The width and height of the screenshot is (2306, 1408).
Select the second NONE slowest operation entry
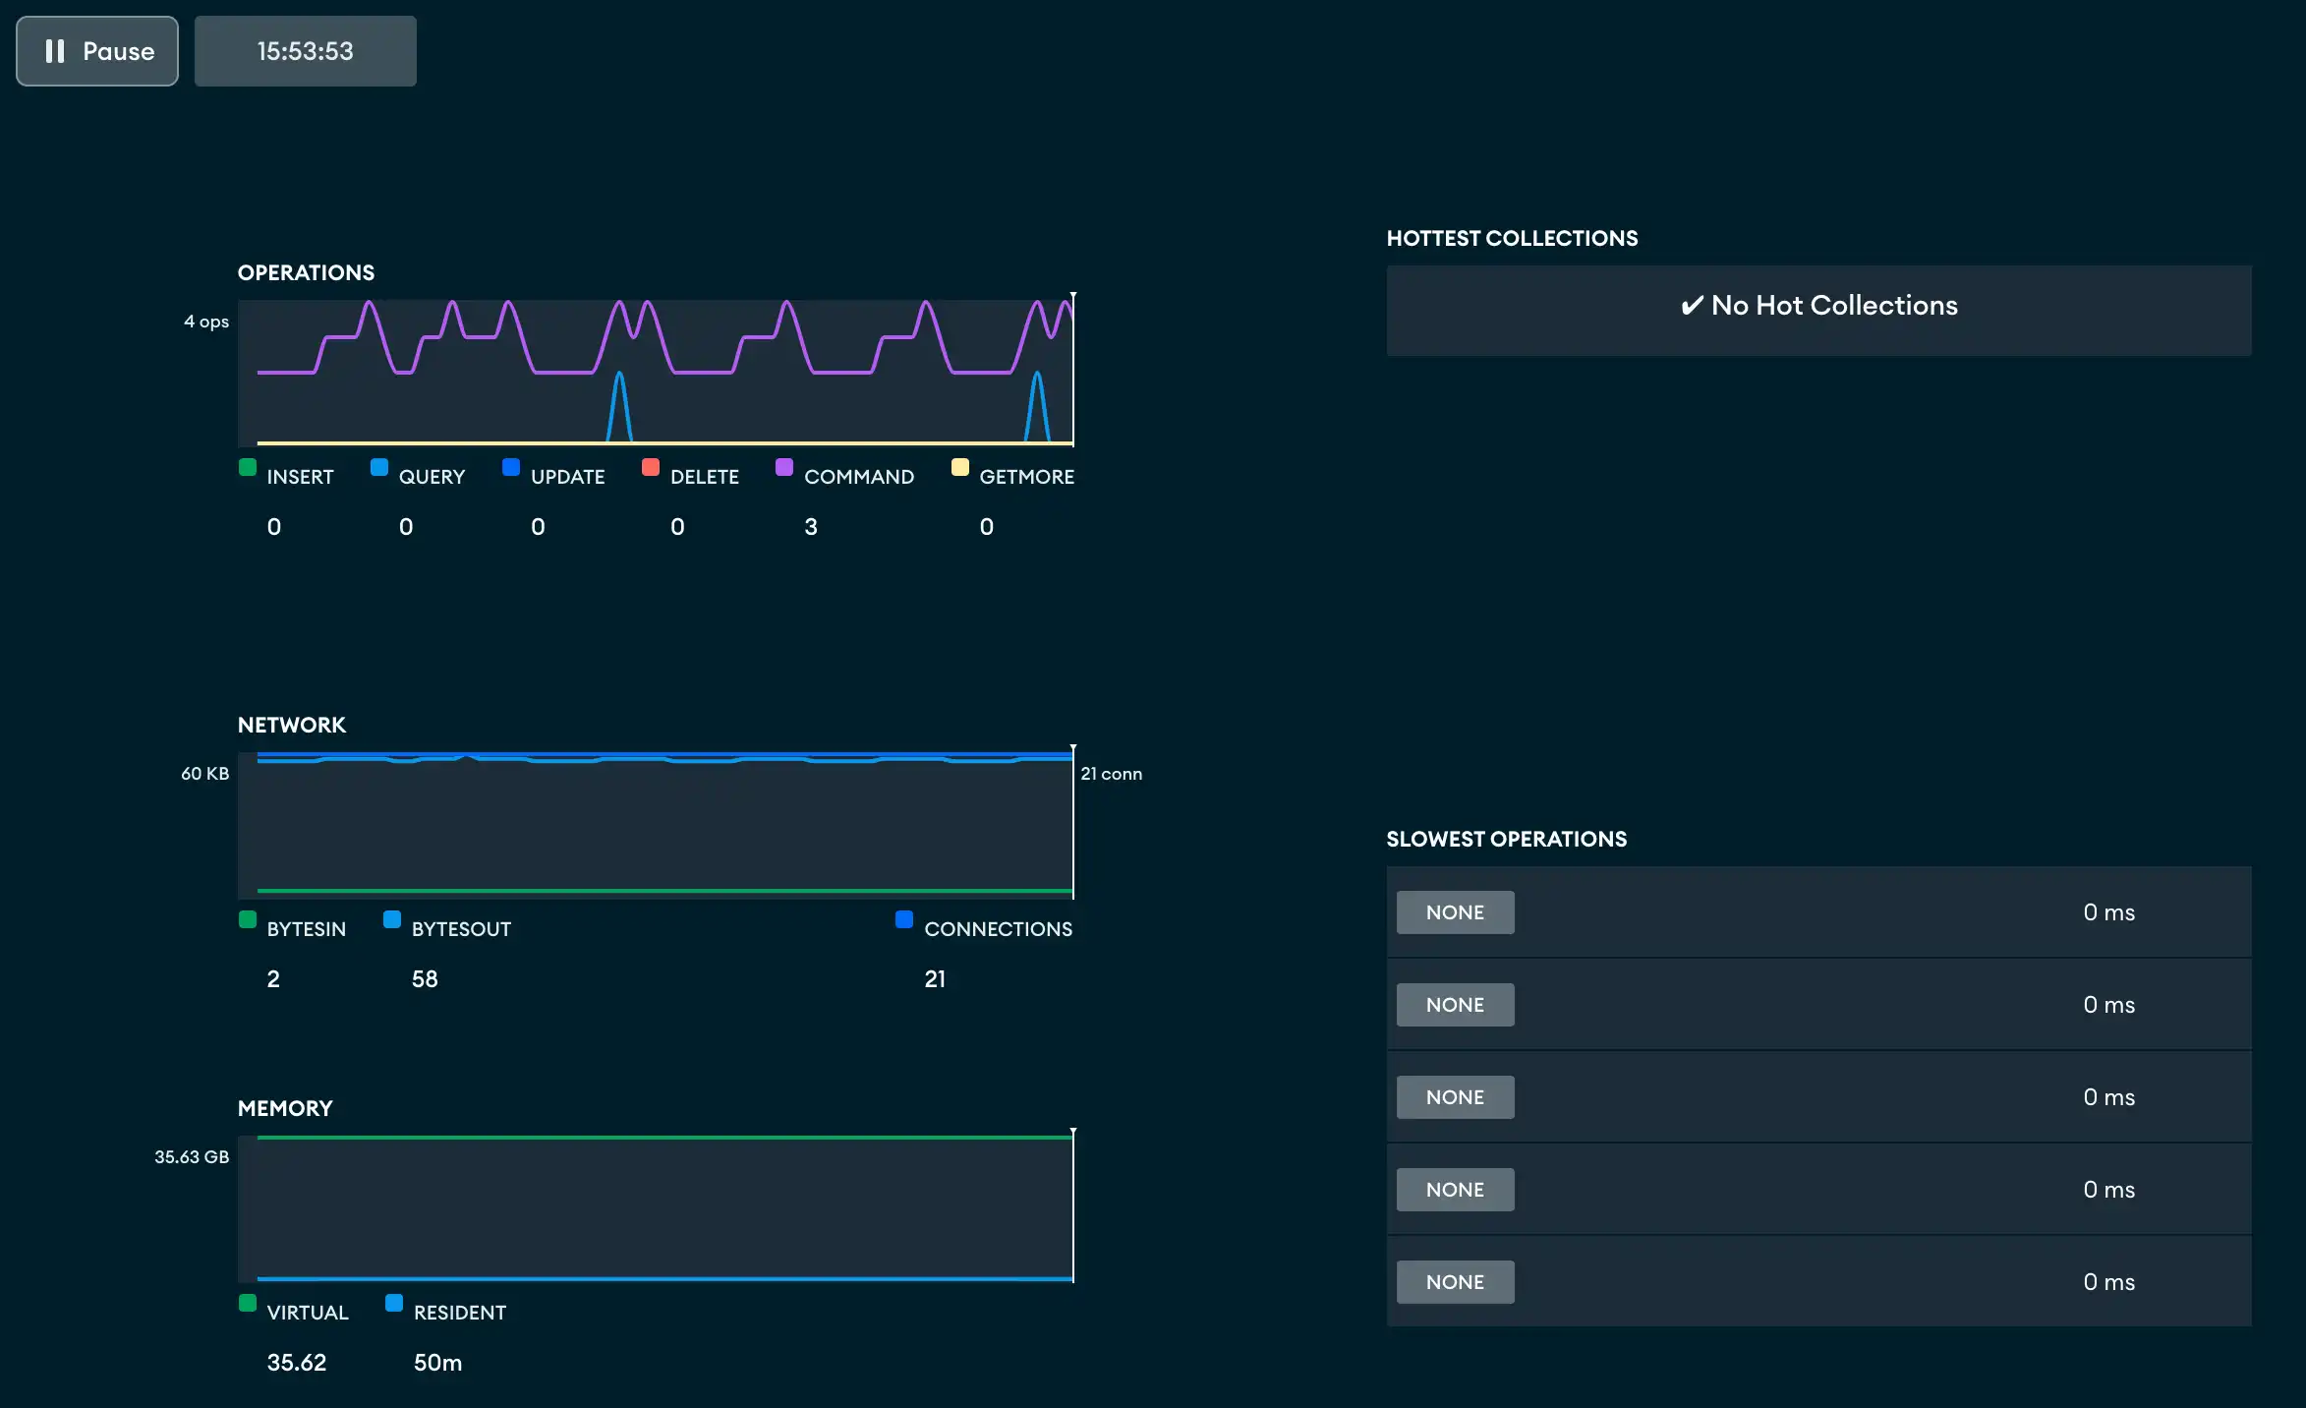(x=1455, y=1004)
